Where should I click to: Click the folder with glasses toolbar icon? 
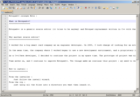coord(104,8)
